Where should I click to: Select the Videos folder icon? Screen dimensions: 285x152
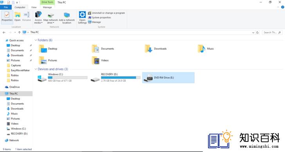(96, 61)
